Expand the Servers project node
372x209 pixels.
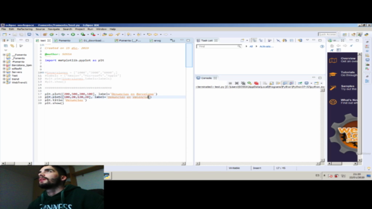coord(4,72)
